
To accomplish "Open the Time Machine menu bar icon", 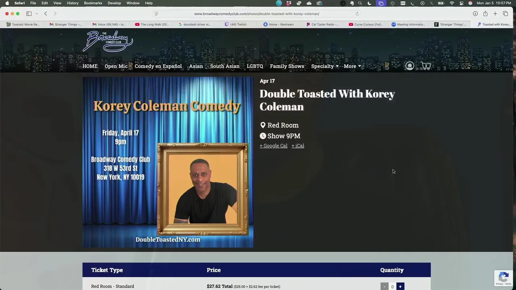I will coord(392,3).
